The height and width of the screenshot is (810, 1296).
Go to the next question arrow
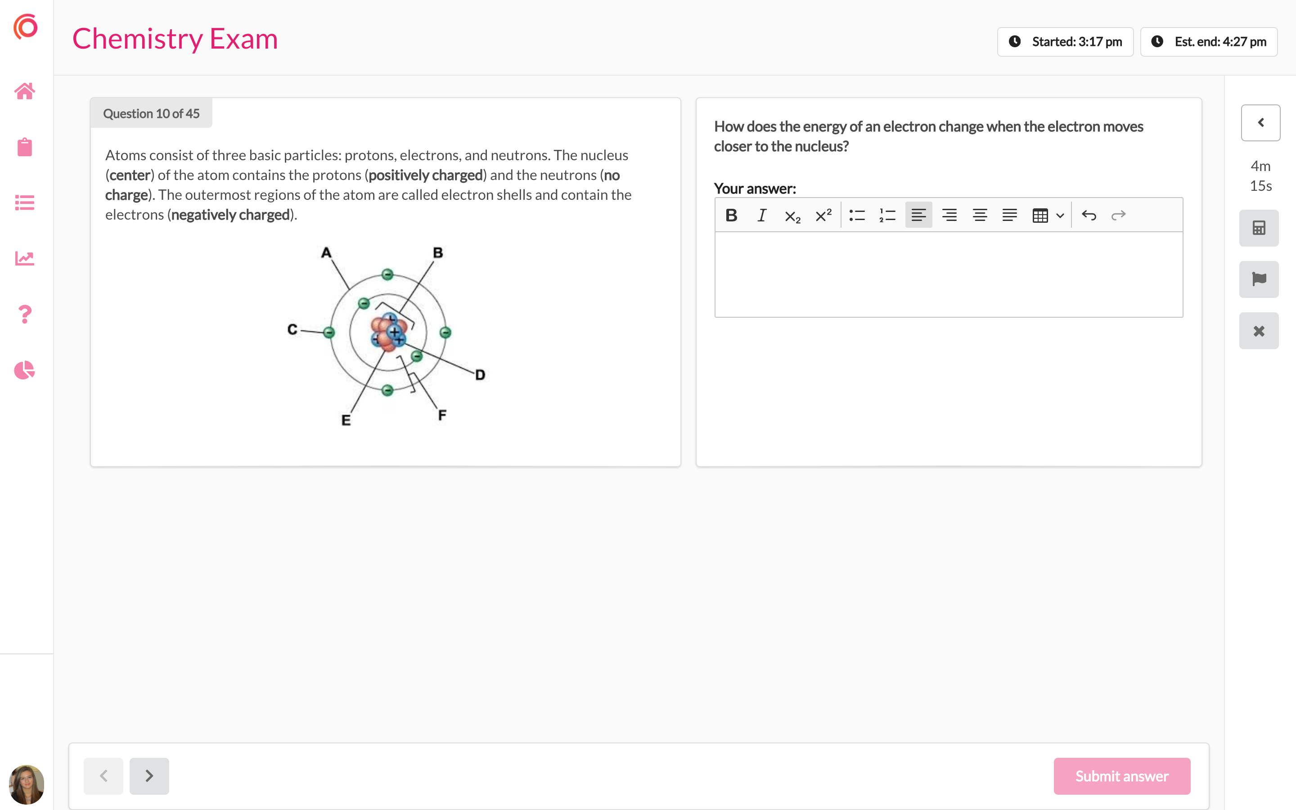149,776
